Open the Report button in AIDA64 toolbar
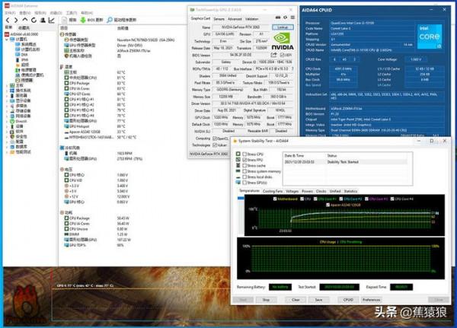Screen dimensions: 457x328 click(69, 20)
